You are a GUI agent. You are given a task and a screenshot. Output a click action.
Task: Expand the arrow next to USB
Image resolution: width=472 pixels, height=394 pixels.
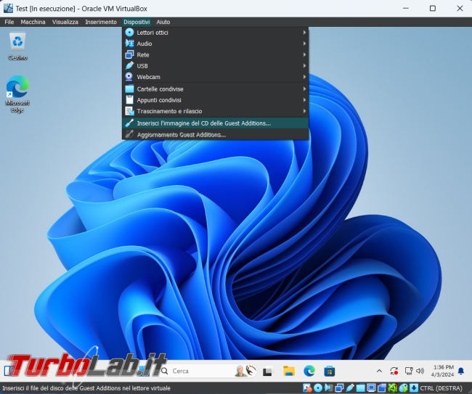[305, 66]
